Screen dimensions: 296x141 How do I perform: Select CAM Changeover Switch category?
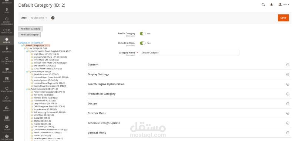[49, 107]
